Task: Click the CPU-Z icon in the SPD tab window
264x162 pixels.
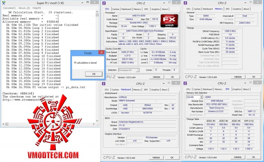Action: (185, 83)
